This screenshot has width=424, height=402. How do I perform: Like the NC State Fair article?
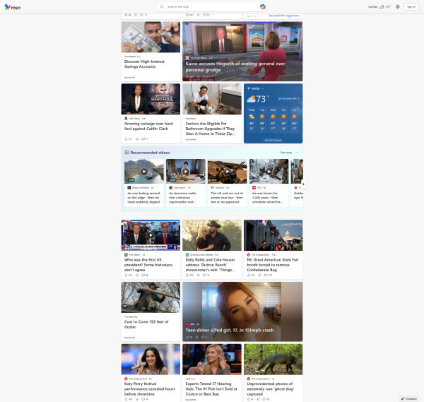click(251, 276)
